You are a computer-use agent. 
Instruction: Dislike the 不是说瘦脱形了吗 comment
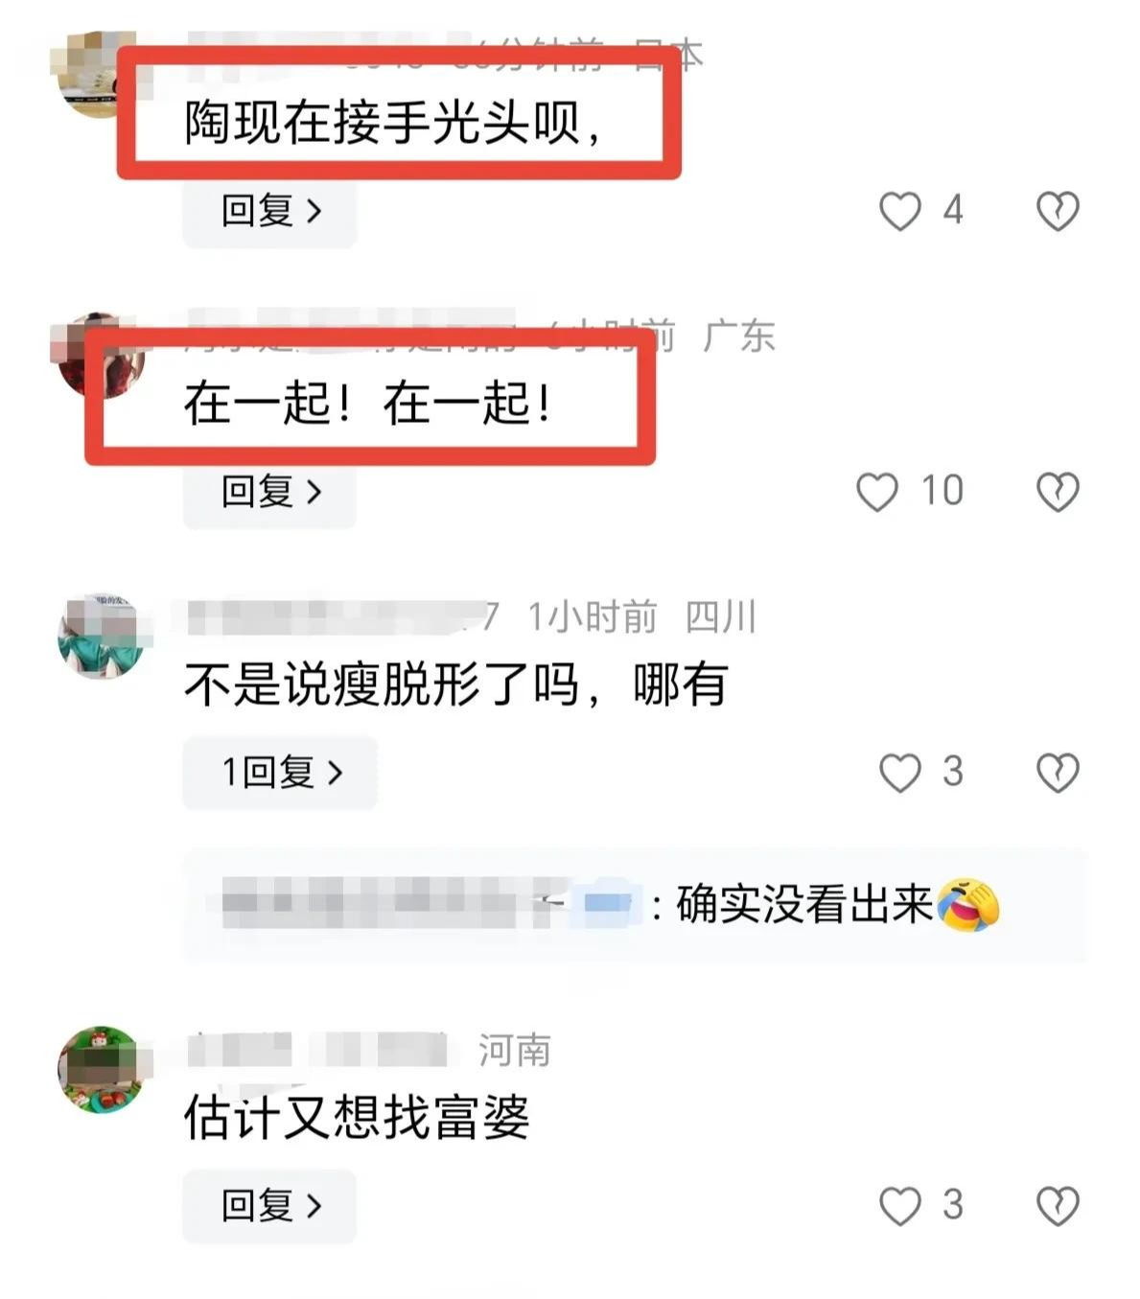click(x=1058, y=773)
